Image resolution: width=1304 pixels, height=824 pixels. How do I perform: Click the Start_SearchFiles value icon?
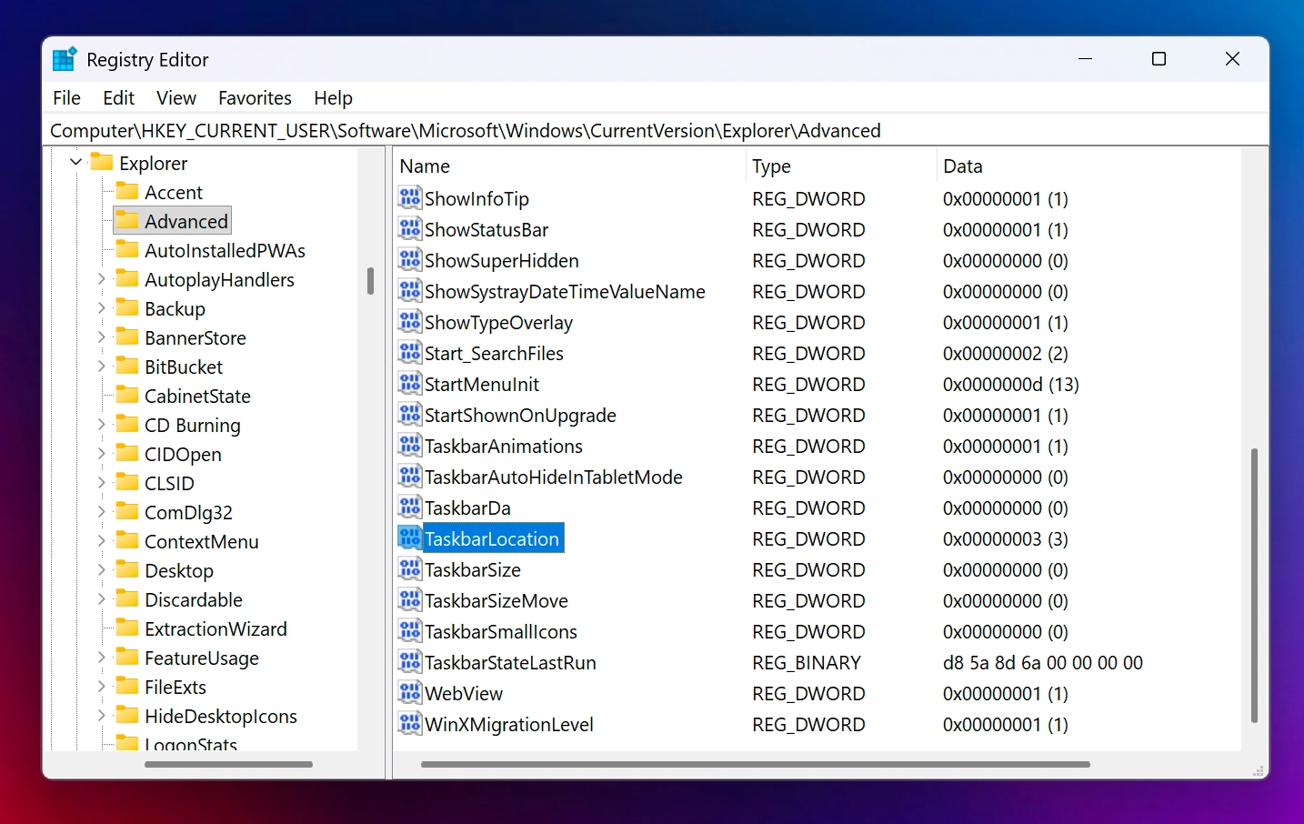tap(410, 352)
